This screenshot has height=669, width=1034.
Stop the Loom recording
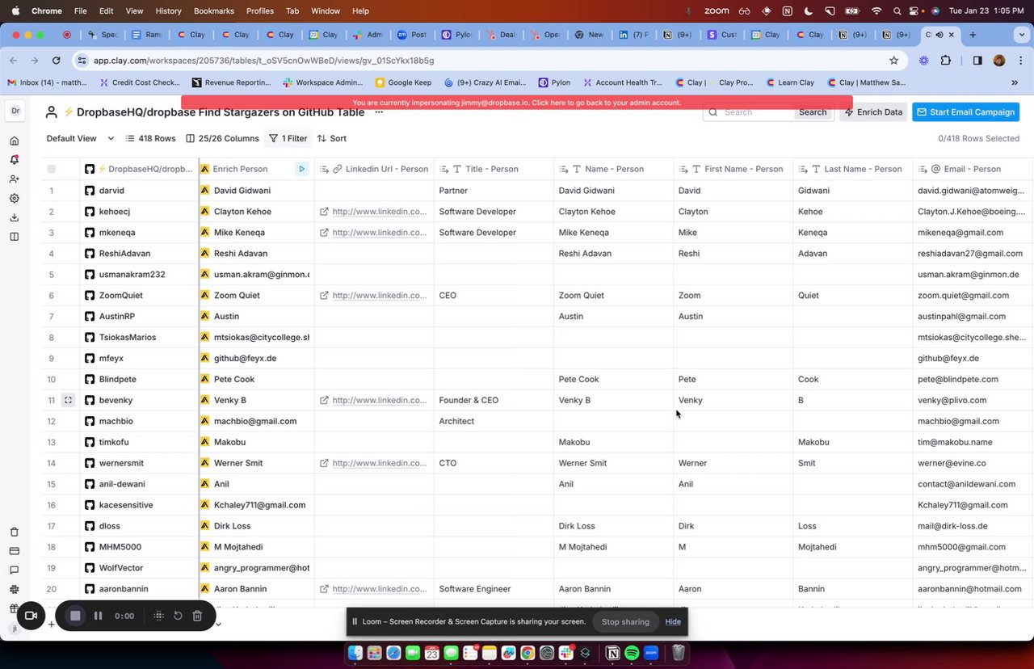75,616
